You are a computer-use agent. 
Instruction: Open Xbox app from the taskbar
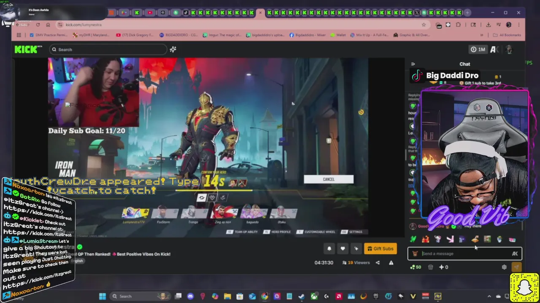point(314,296)
